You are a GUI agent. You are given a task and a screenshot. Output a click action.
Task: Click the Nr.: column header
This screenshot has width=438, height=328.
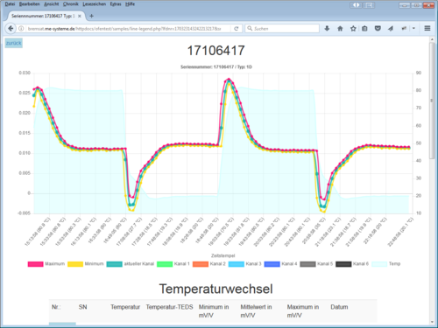56,307
